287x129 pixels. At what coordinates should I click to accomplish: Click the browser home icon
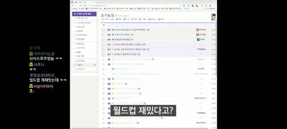click(84, 5)
